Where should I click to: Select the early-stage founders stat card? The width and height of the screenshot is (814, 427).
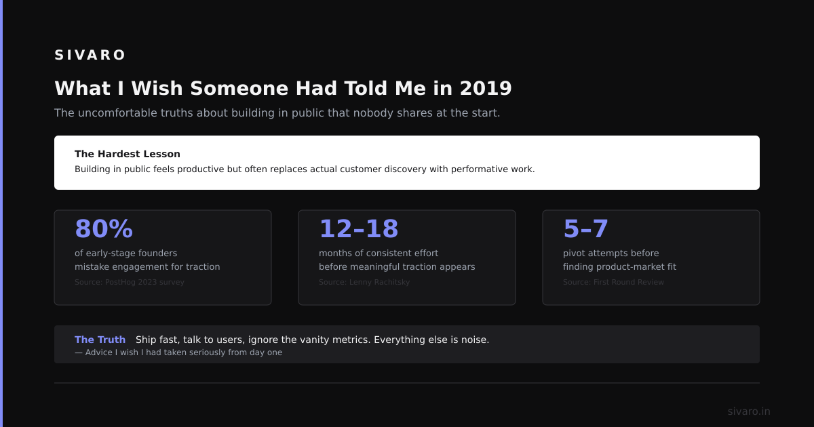[163, 258]
